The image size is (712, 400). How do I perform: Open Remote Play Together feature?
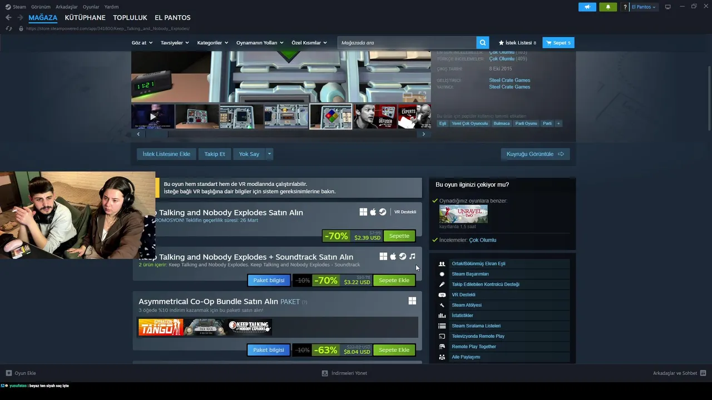[474, 347]
